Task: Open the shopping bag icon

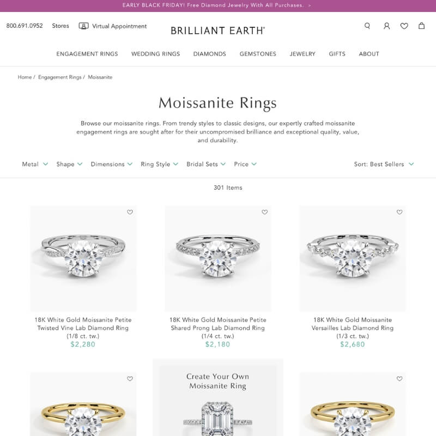Action: click(x=421, y=26)
